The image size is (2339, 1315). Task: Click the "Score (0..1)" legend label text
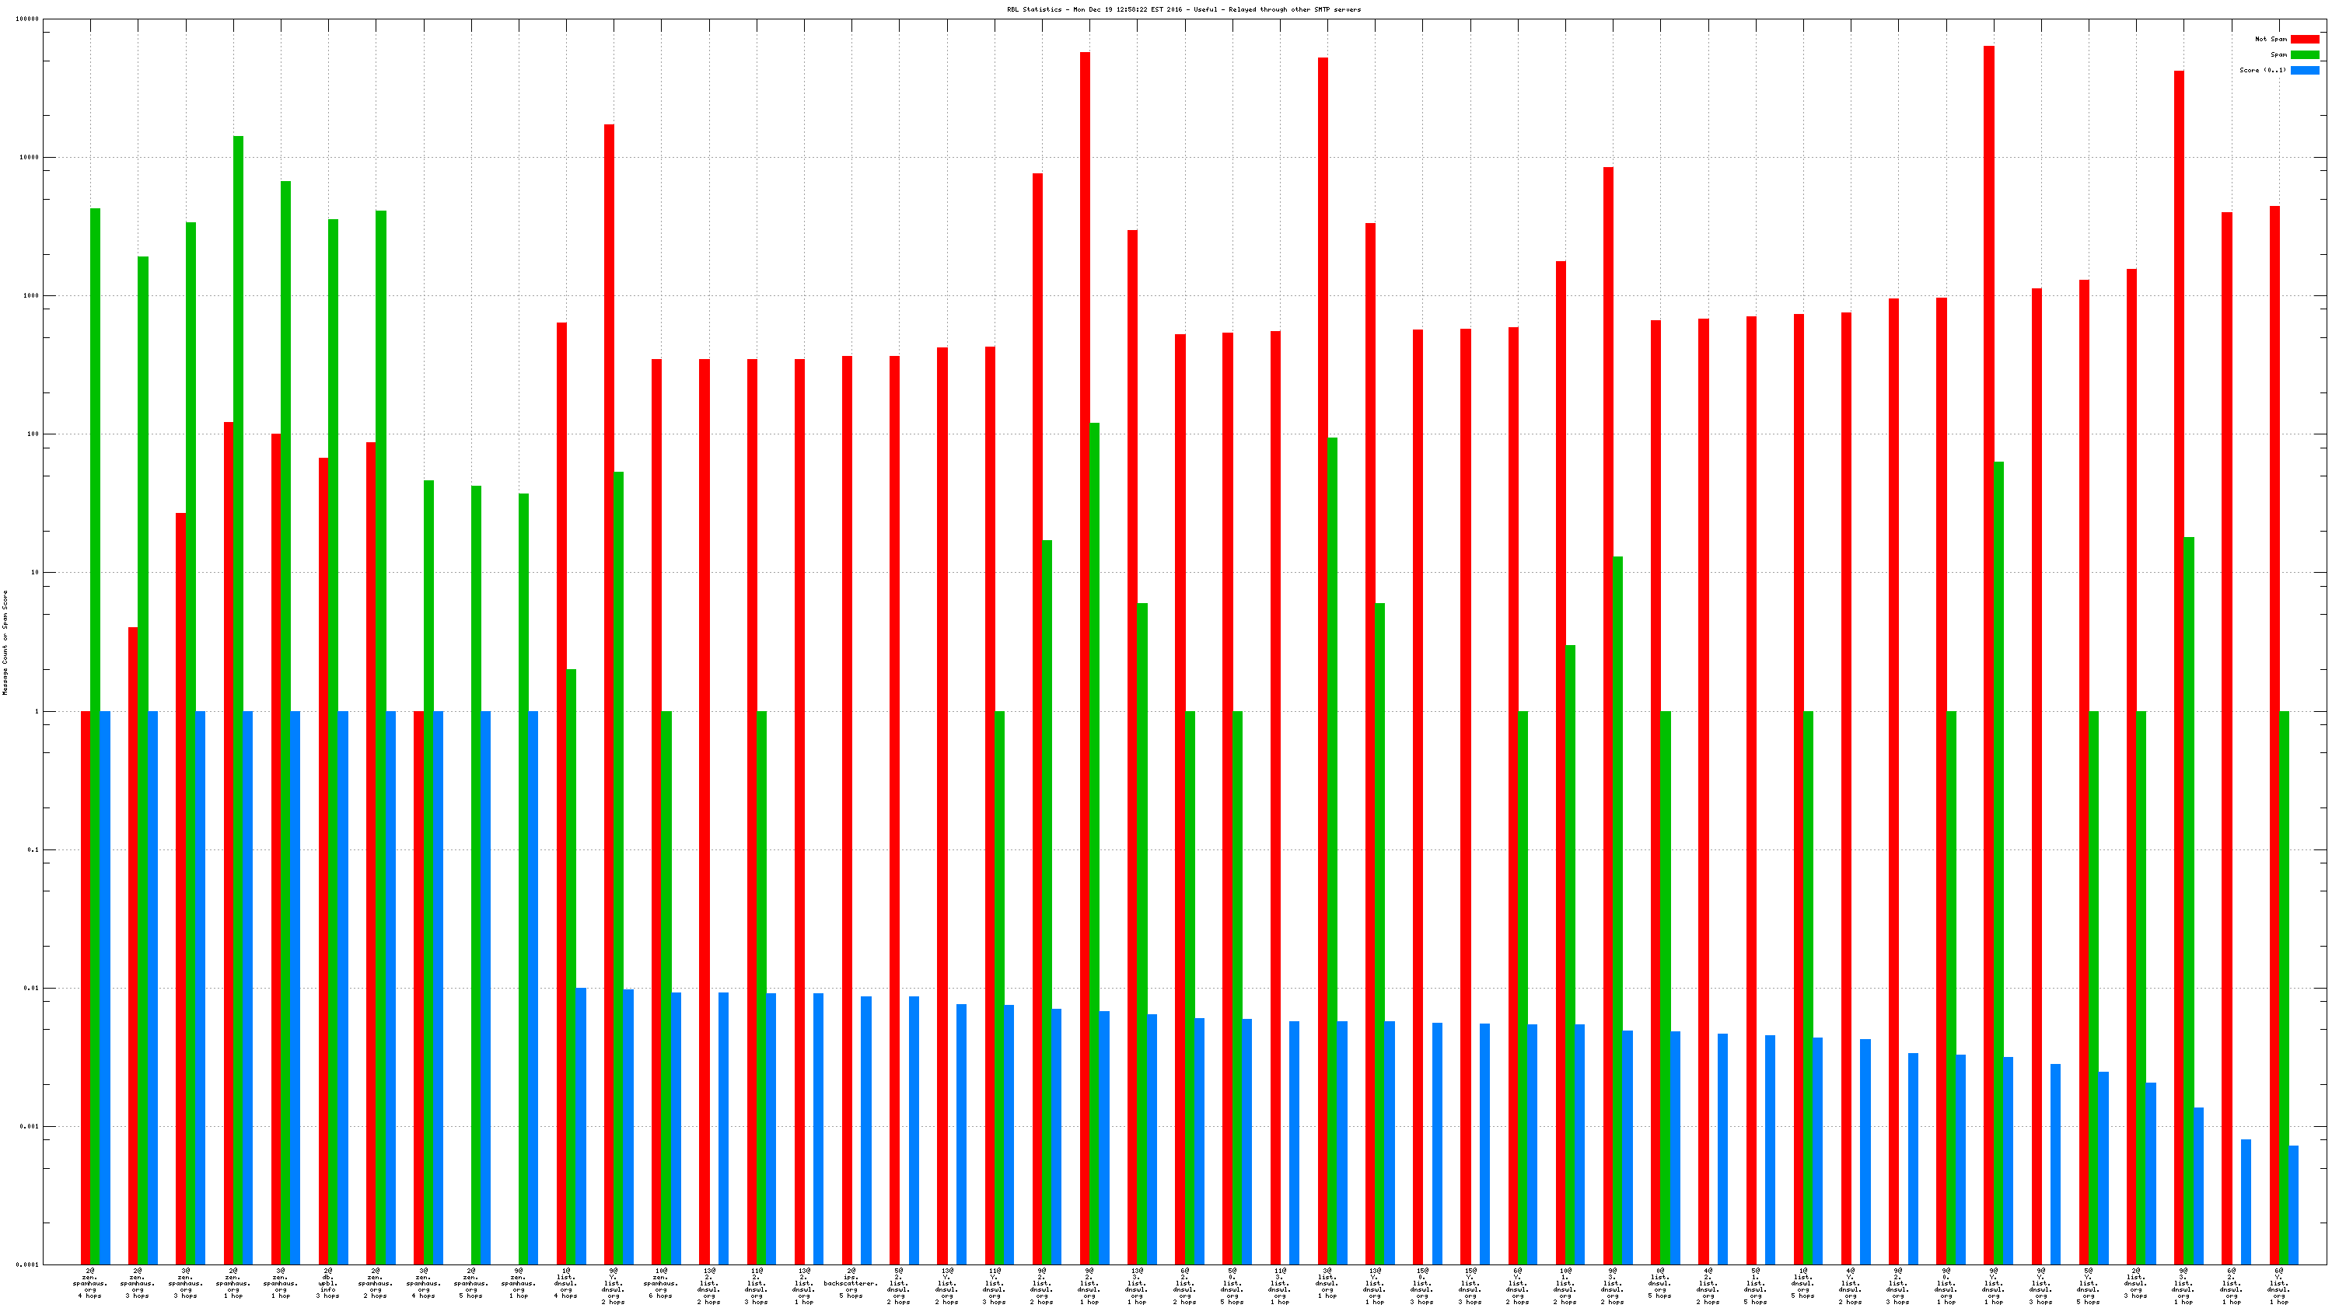click(2262, 70)
